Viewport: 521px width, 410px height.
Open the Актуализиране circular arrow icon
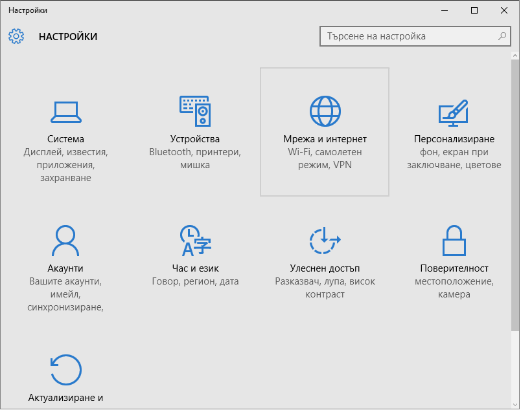[66, 370]
